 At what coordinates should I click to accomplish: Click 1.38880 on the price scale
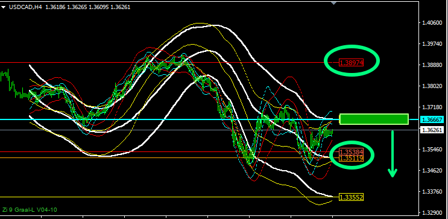click(x=432, y=65)
